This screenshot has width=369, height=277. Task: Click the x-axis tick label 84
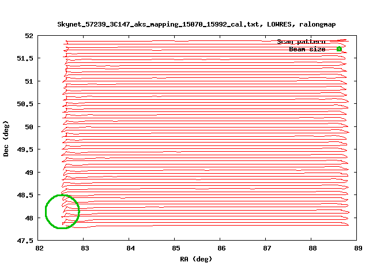tap(130, 248)
